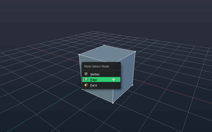The image size is (212, 132).
Task: Click the Edge mode cube icon
Action: [86, 79]
